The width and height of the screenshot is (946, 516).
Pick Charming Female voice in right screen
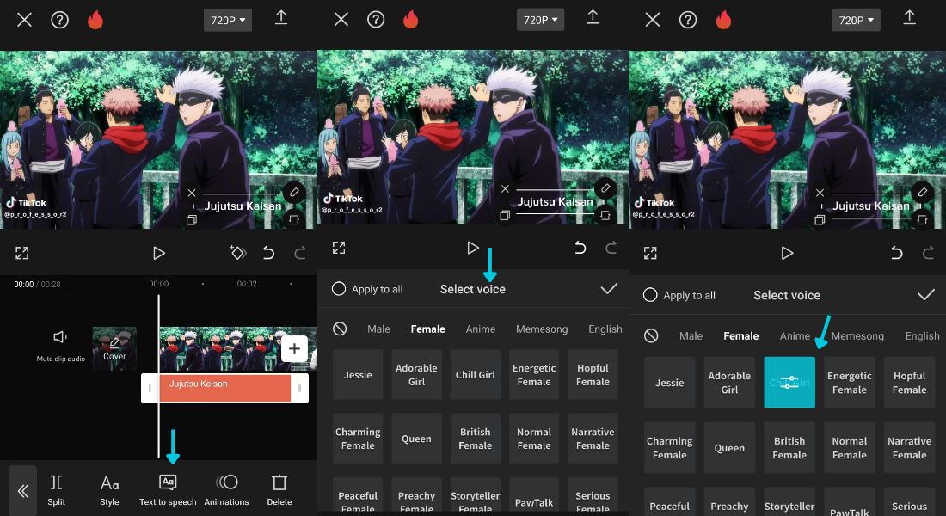pyautogui.click(x=670, y=448)
